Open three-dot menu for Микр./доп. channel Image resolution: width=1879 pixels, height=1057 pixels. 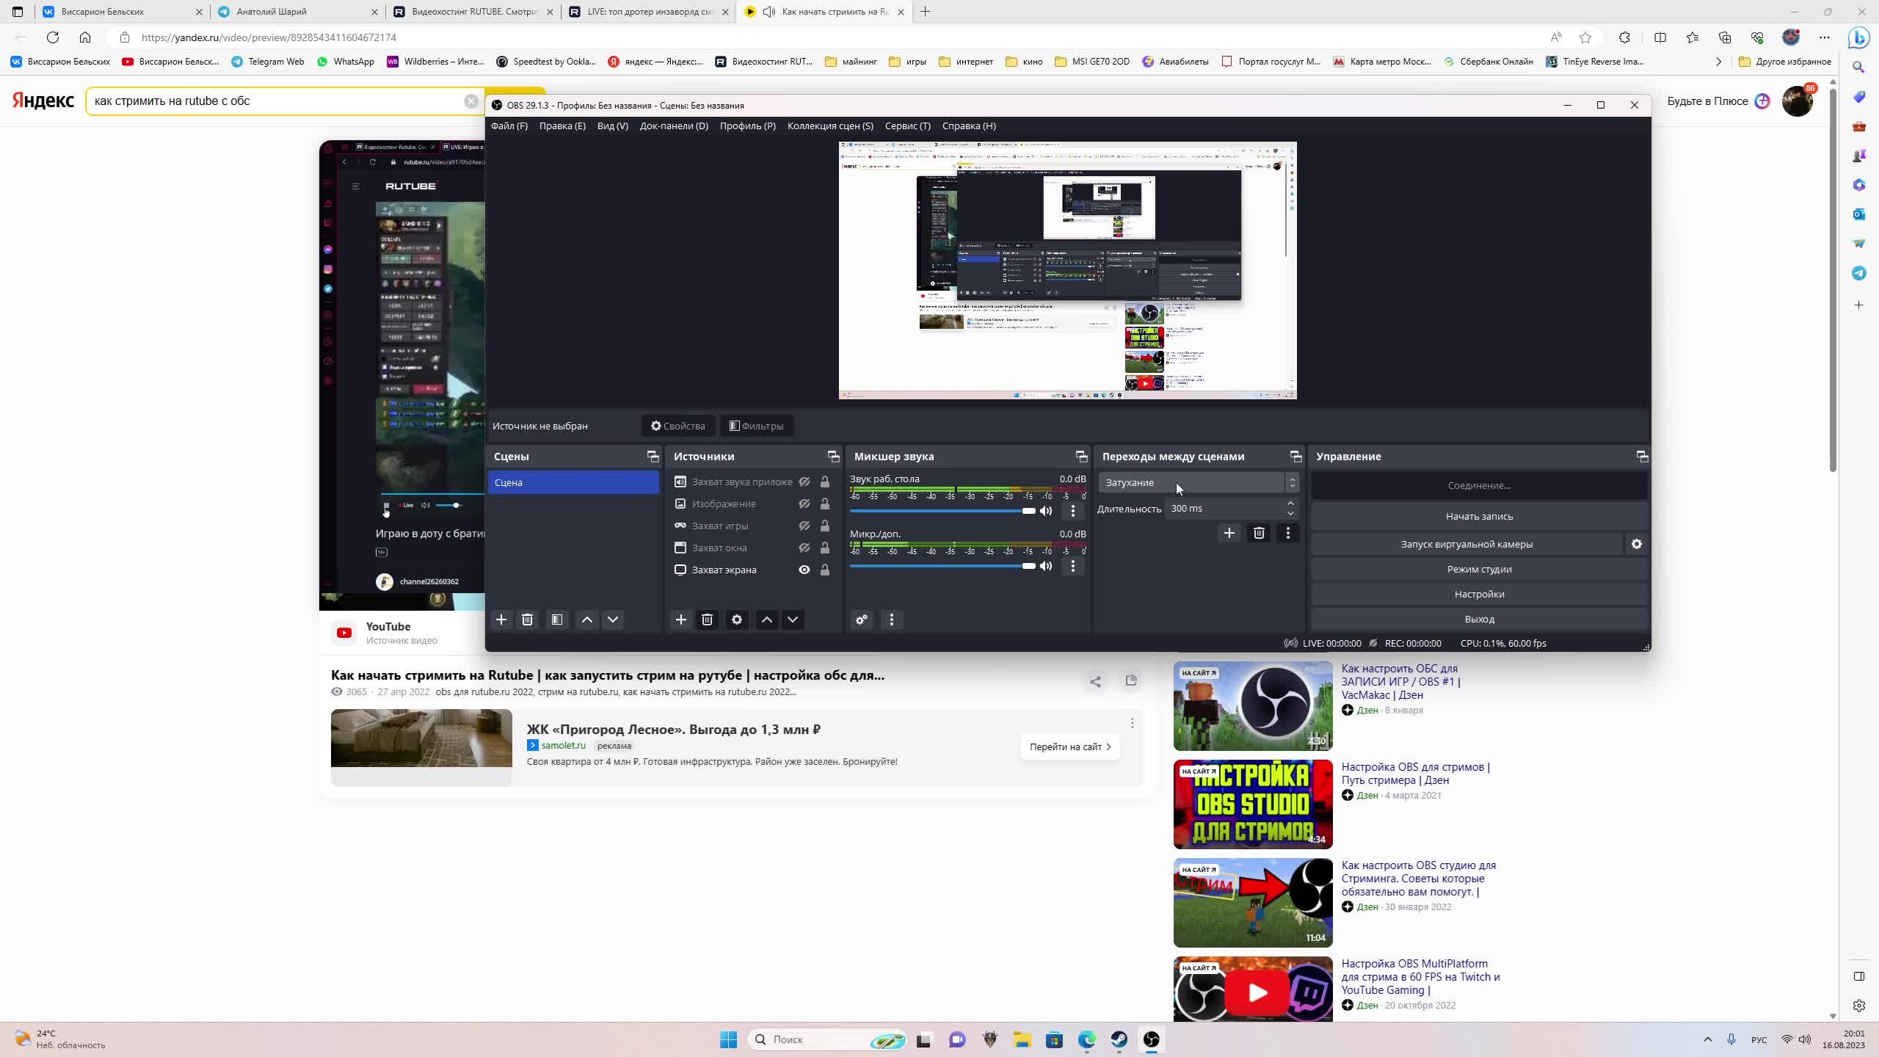pos(1073,566)
